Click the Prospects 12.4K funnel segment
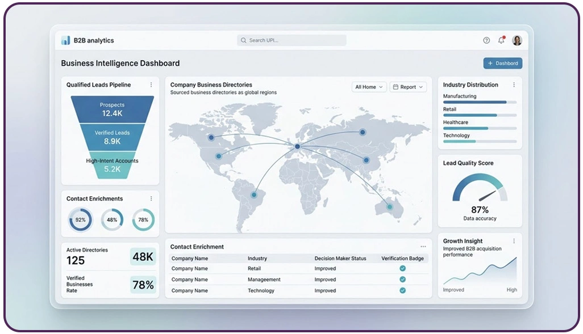Viewport: 583px width, 334px height. tap(113, 109)
